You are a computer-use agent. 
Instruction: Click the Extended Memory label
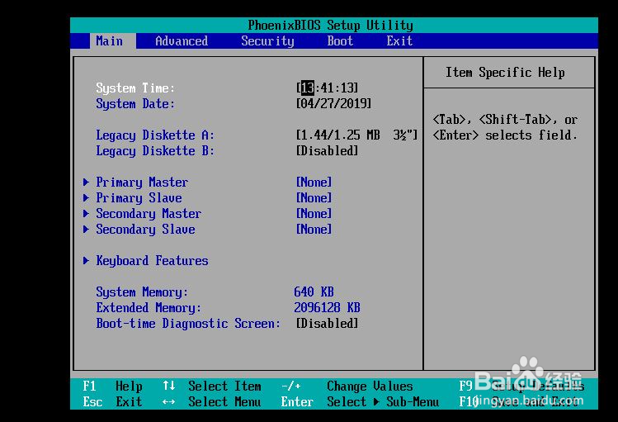(149, 308)
